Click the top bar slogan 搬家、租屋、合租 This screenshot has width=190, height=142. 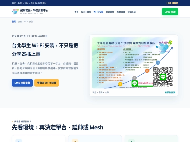tap(29, 3)
